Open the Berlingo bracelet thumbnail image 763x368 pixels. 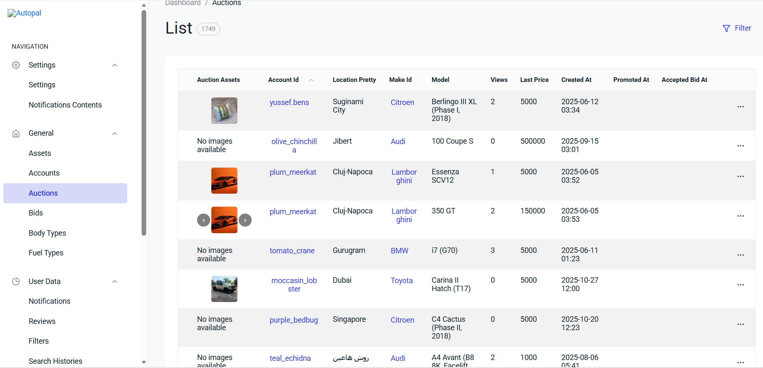tap(224, 110)
